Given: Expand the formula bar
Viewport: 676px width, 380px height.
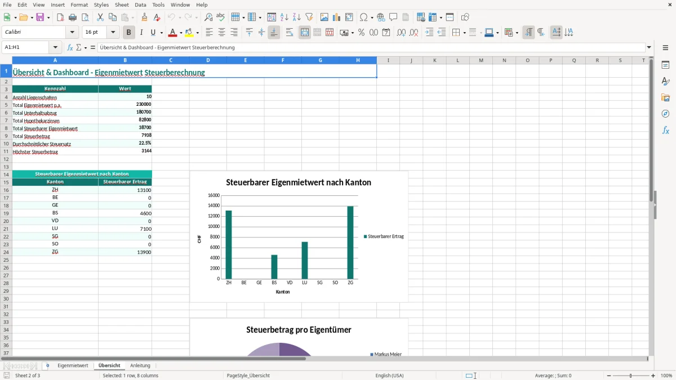Looking at the screenshot, I should (649, 48).
